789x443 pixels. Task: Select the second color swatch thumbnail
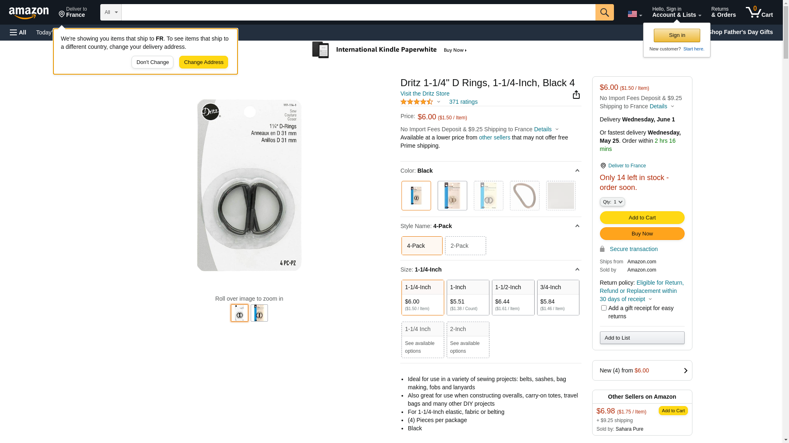click(452, 196)
